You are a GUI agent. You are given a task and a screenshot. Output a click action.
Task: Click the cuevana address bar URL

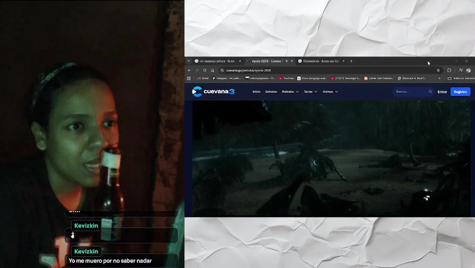pyautogui.click(x=248, y=70)
